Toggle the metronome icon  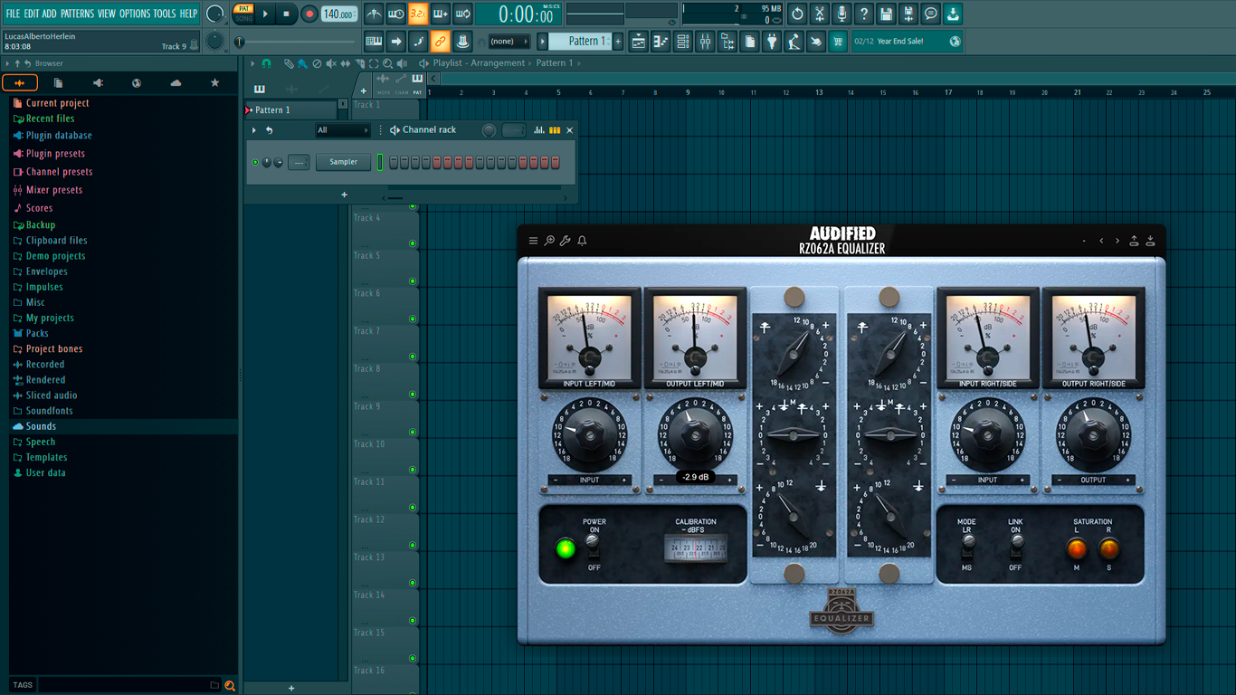(374, 14)
